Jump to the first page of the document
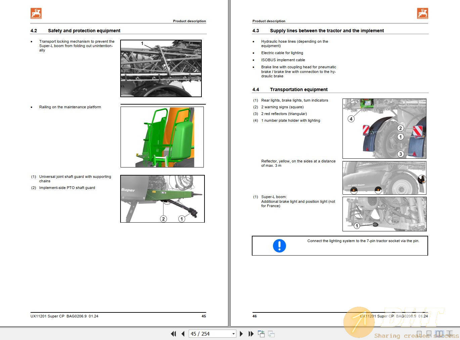Screen dimensions: 460x340 click(173, 334)
